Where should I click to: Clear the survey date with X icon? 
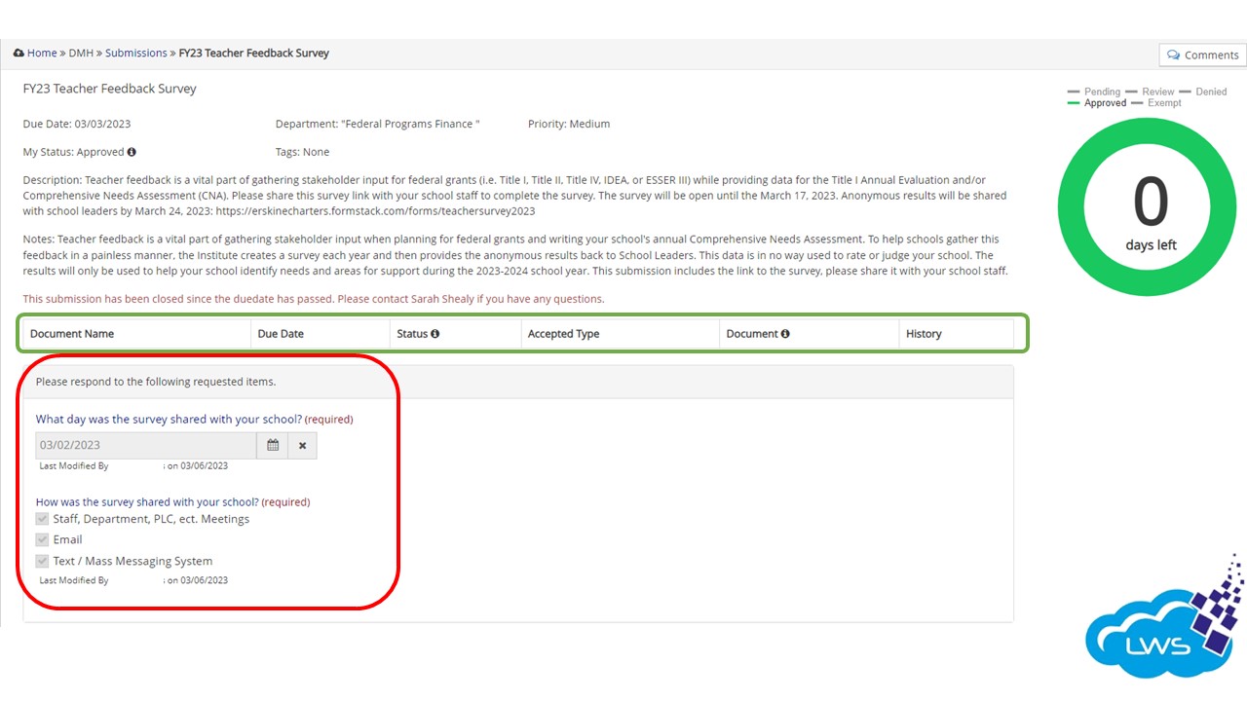(x=302, y=445)
